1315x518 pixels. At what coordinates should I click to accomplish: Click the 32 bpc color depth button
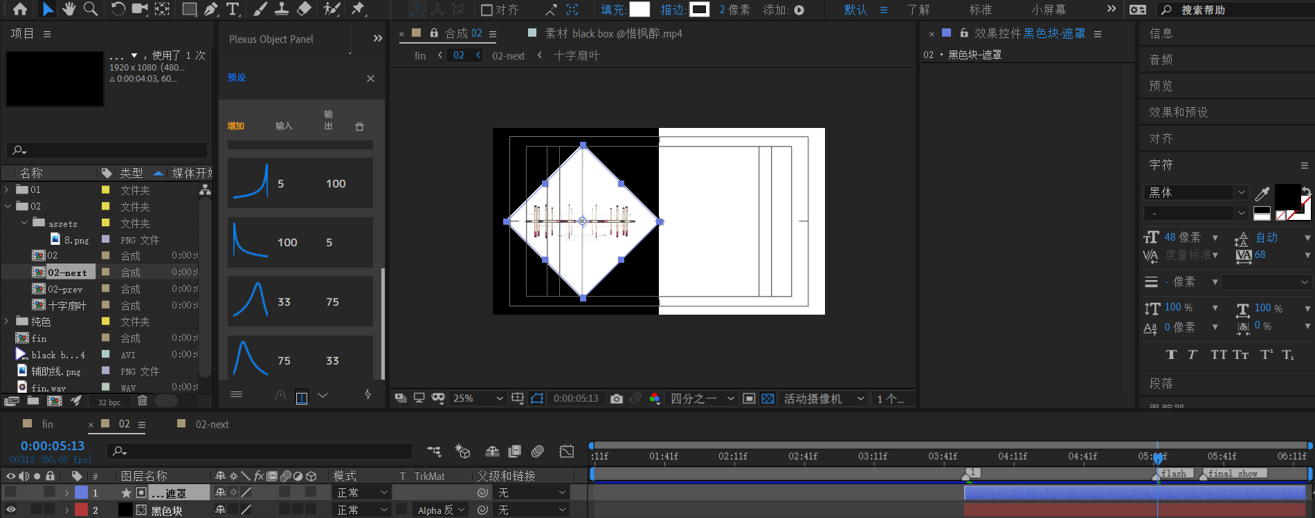pos(109,402)
